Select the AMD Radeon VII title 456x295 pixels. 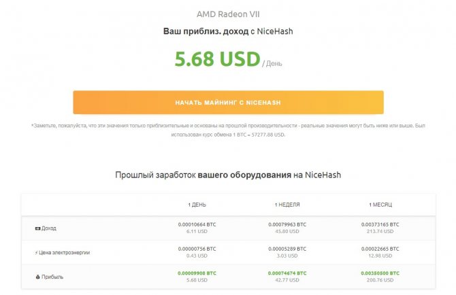[228, 14]
